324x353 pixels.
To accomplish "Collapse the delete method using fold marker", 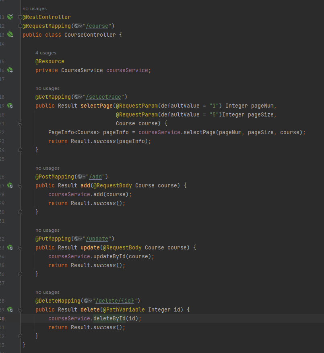I will [x=20, y=309].
